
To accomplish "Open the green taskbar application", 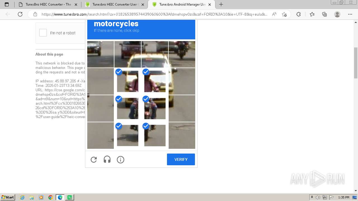I will (70, 197).
